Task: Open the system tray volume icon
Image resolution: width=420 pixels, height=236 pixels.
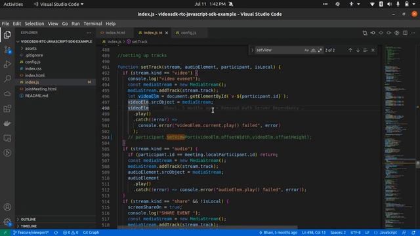Action: pyautogui.click(x=389, y=4)
